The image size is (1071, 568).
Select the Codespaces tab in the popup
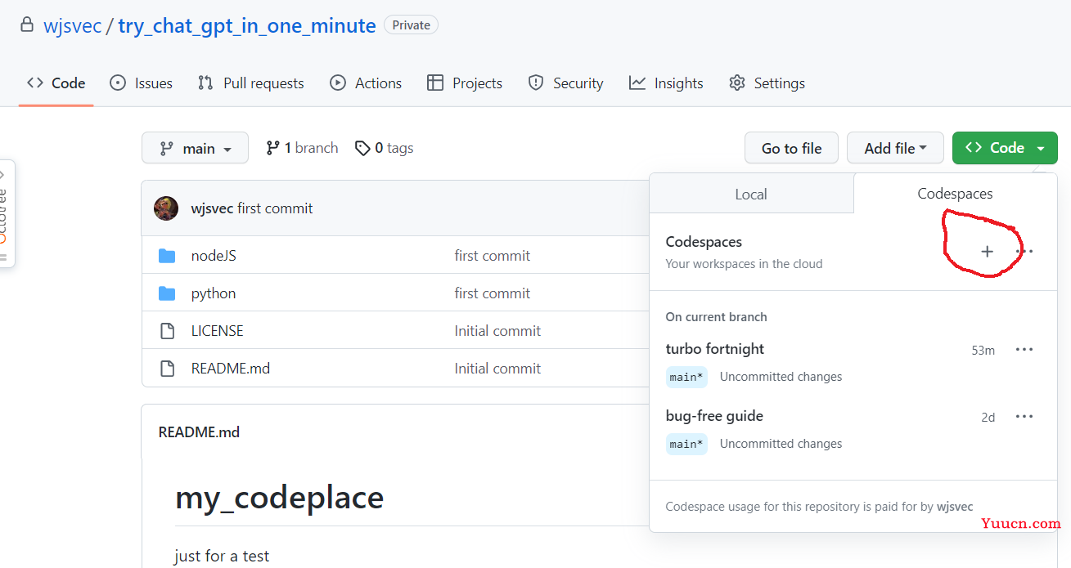(955, 194)
